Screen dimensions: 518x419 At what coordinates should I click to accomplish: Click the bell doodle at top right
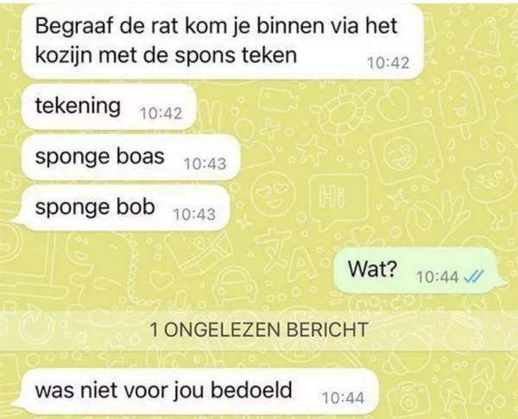(x=484, y=36)
